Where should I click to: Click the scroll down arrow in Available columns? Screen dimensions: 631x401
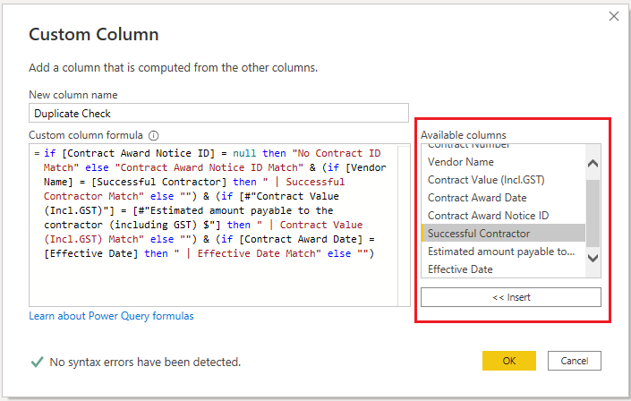click(593, 258)
